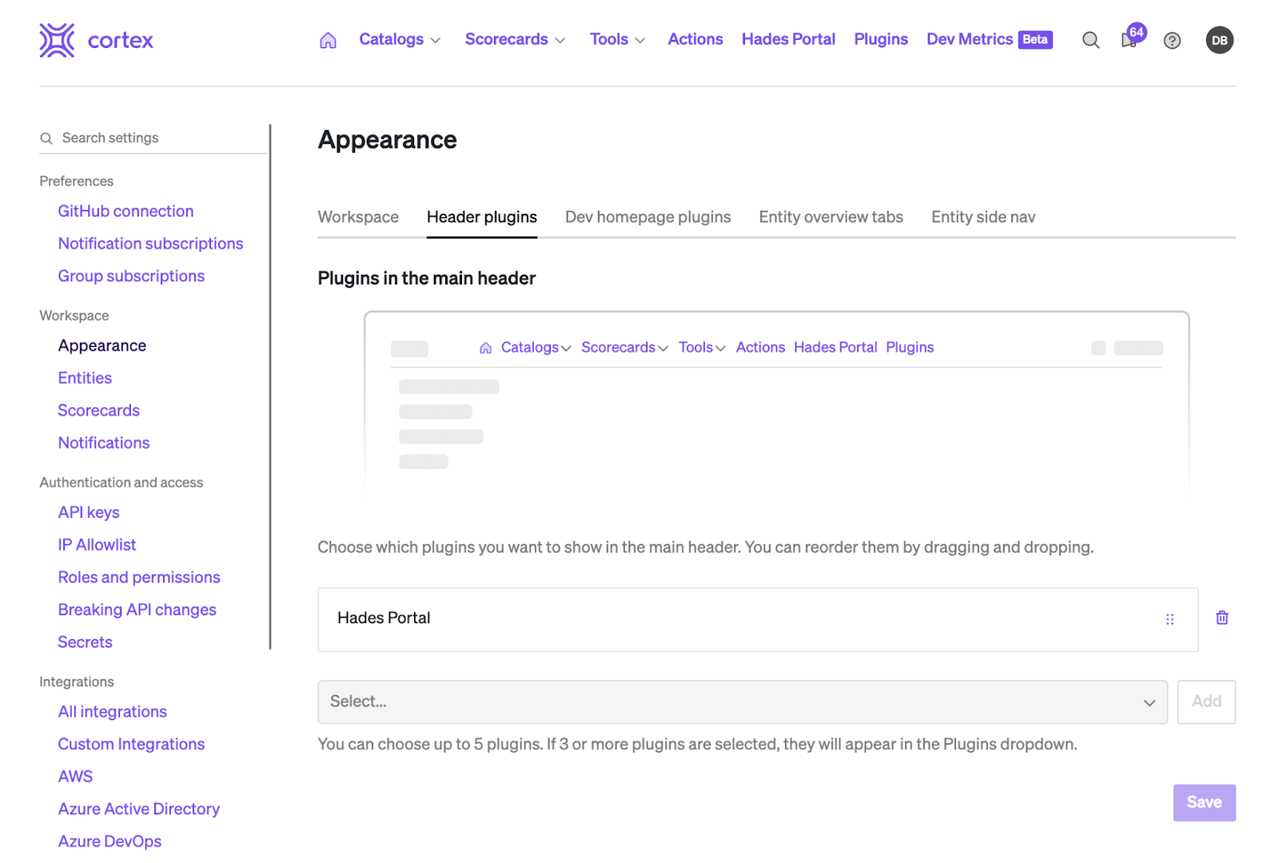Image resolution: width=1279 pixels, height=863 pixels.
Task: Open Notifications workspace settings
Action: (104, 443)
